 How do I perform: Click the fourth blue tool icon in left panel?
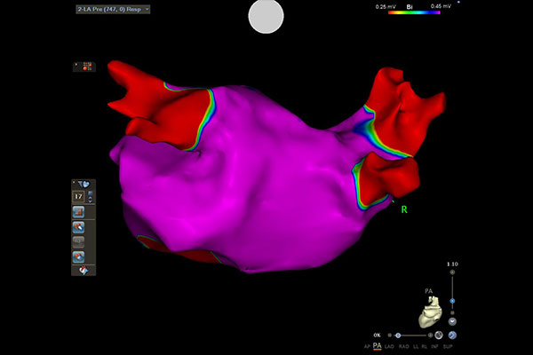click(78, 257)
